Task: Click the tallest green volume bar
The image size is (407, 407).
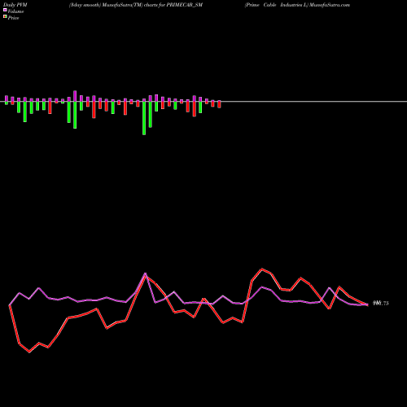Action: pos(144,118)
